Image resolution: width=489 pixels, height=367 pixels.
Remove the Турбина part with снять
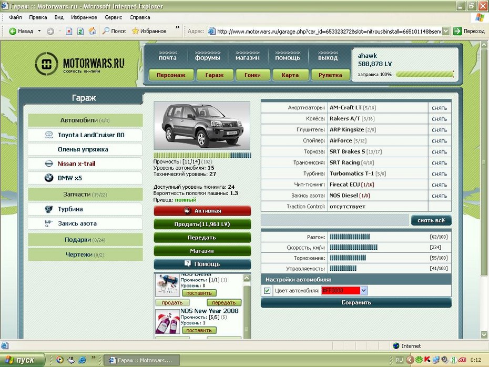point(440,174)
